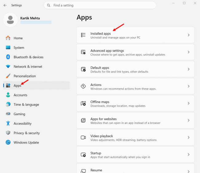This screenshot has width=200, height=173.
Task: Click the Startup icon
Action: click(x=83, y=155)
